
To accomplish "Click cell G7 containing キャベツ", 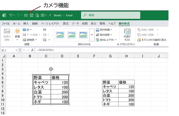I will click(x=110, y=87).
